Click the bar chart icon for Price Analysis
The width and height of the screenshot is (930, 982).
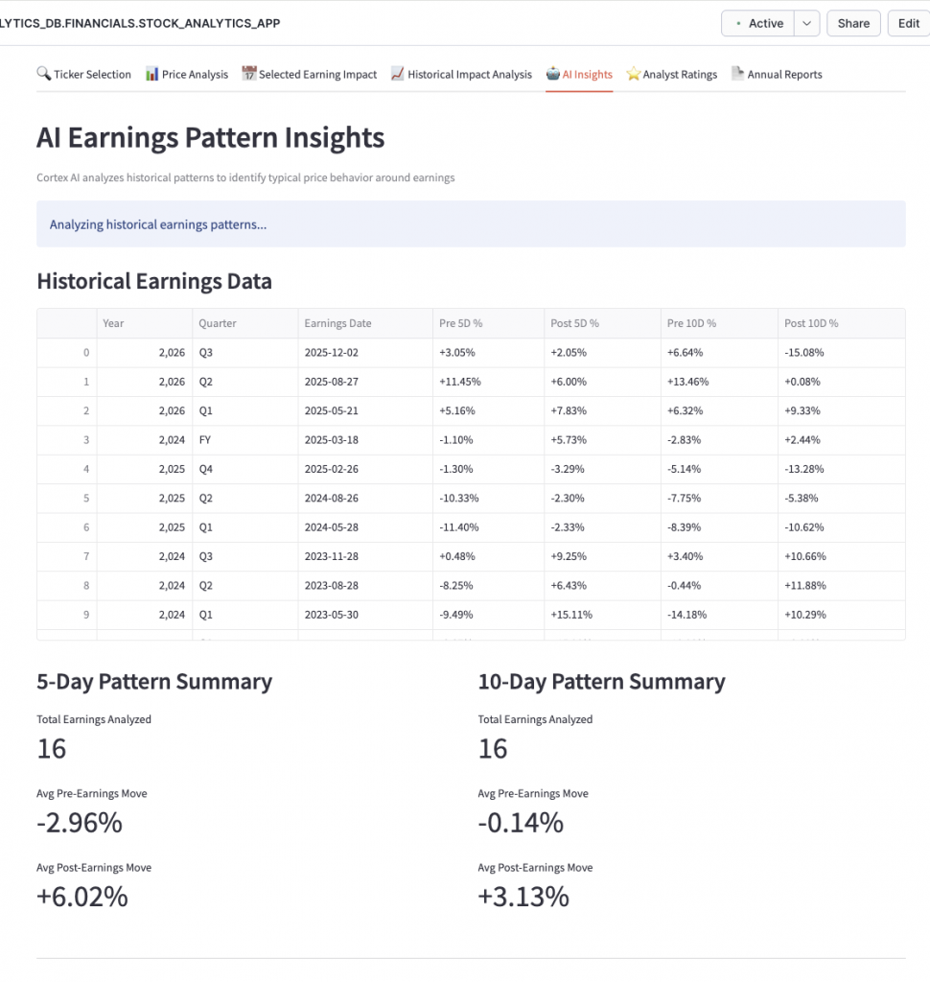(x=152, y=74)
